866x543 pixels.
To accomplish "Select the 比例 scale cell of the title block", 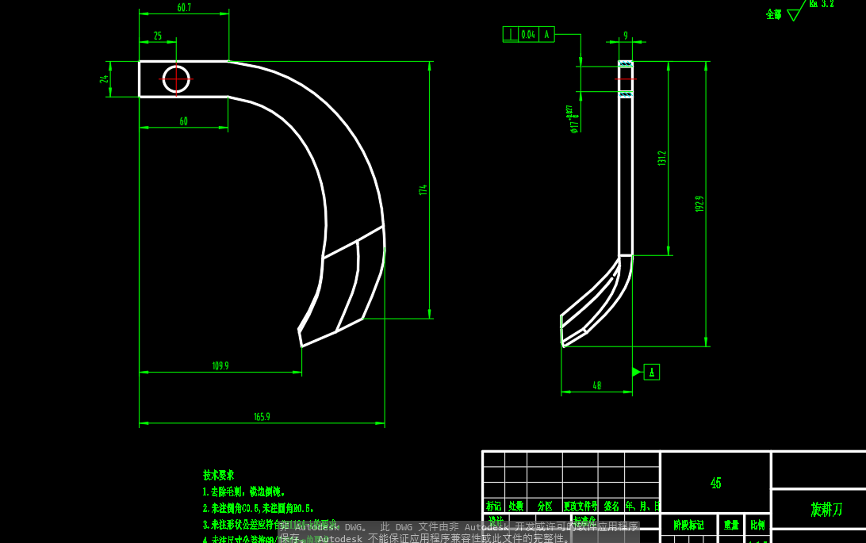I will point(758,525).
